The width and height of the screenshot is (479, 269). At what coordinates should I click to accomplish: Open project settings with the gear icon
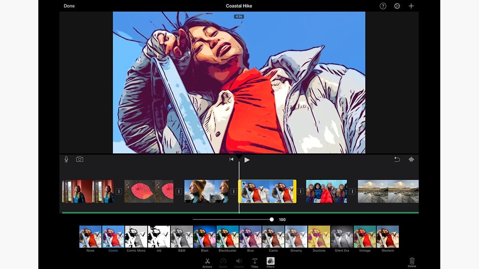[397, 6]
